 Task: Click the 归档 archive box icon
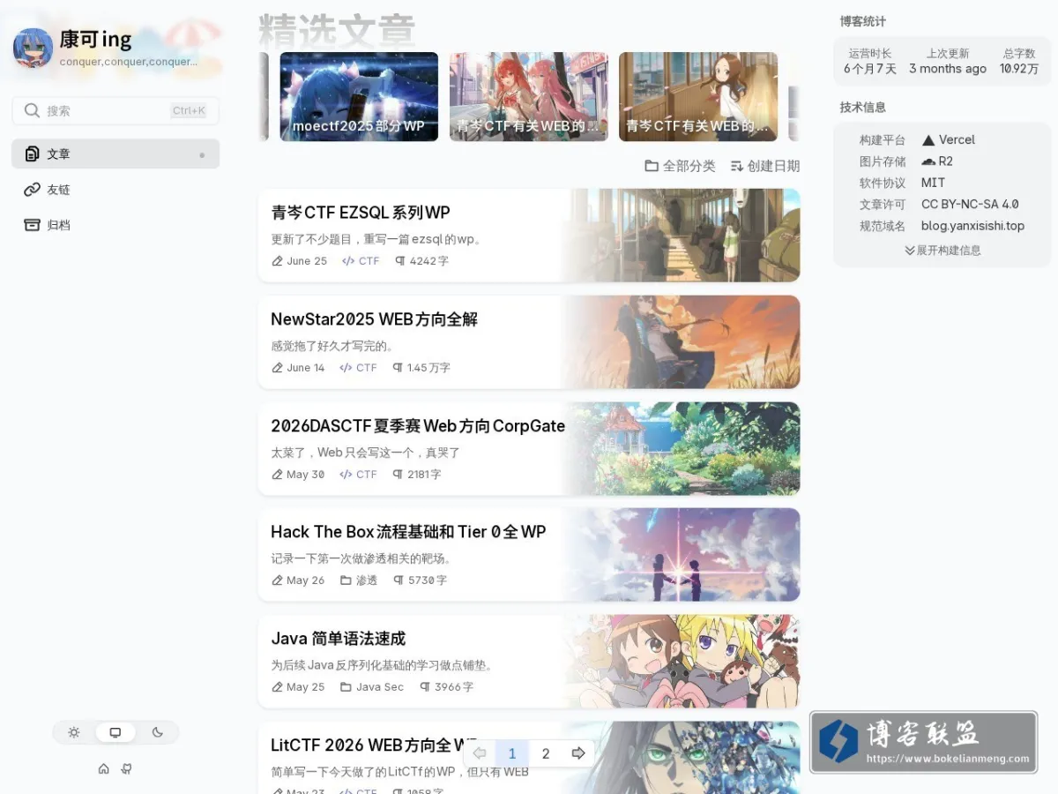[33, 225]
